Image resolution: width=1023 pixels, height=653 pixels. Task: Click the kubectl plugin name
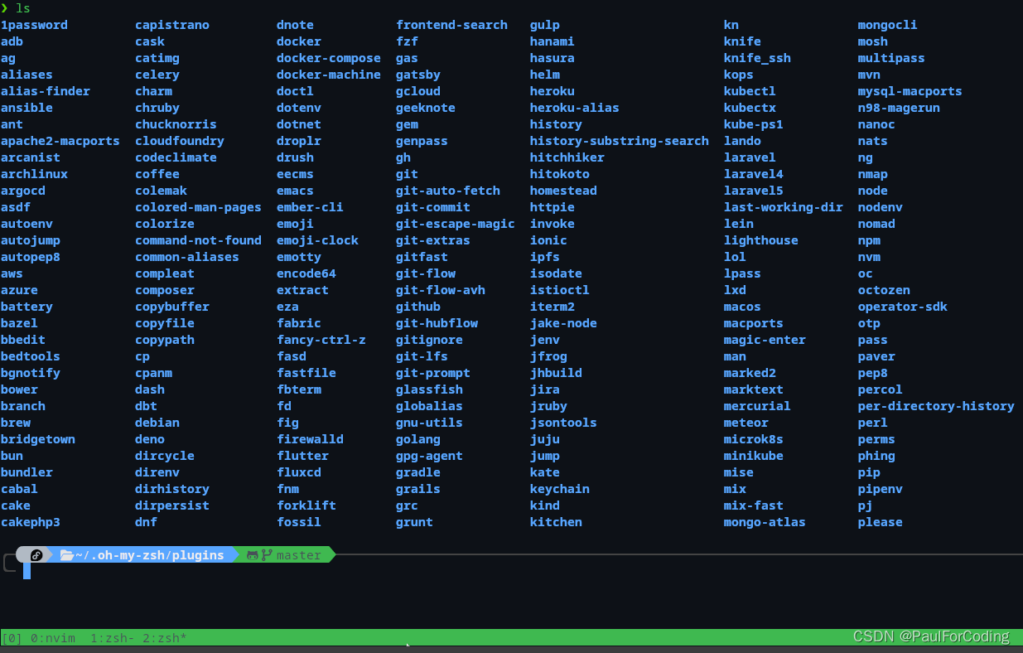point(748,91)
